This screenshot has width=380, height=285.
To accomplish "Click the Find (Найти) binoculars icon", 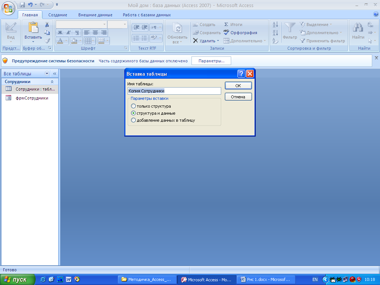I will (358, 27).
